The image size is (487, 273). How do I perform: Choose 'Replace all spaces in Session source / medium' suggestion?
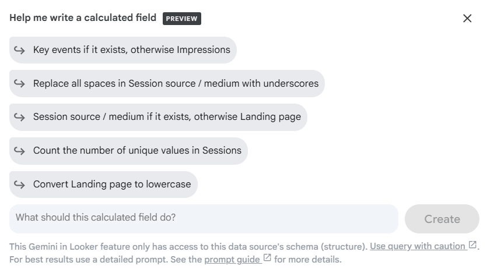point(167,83)
